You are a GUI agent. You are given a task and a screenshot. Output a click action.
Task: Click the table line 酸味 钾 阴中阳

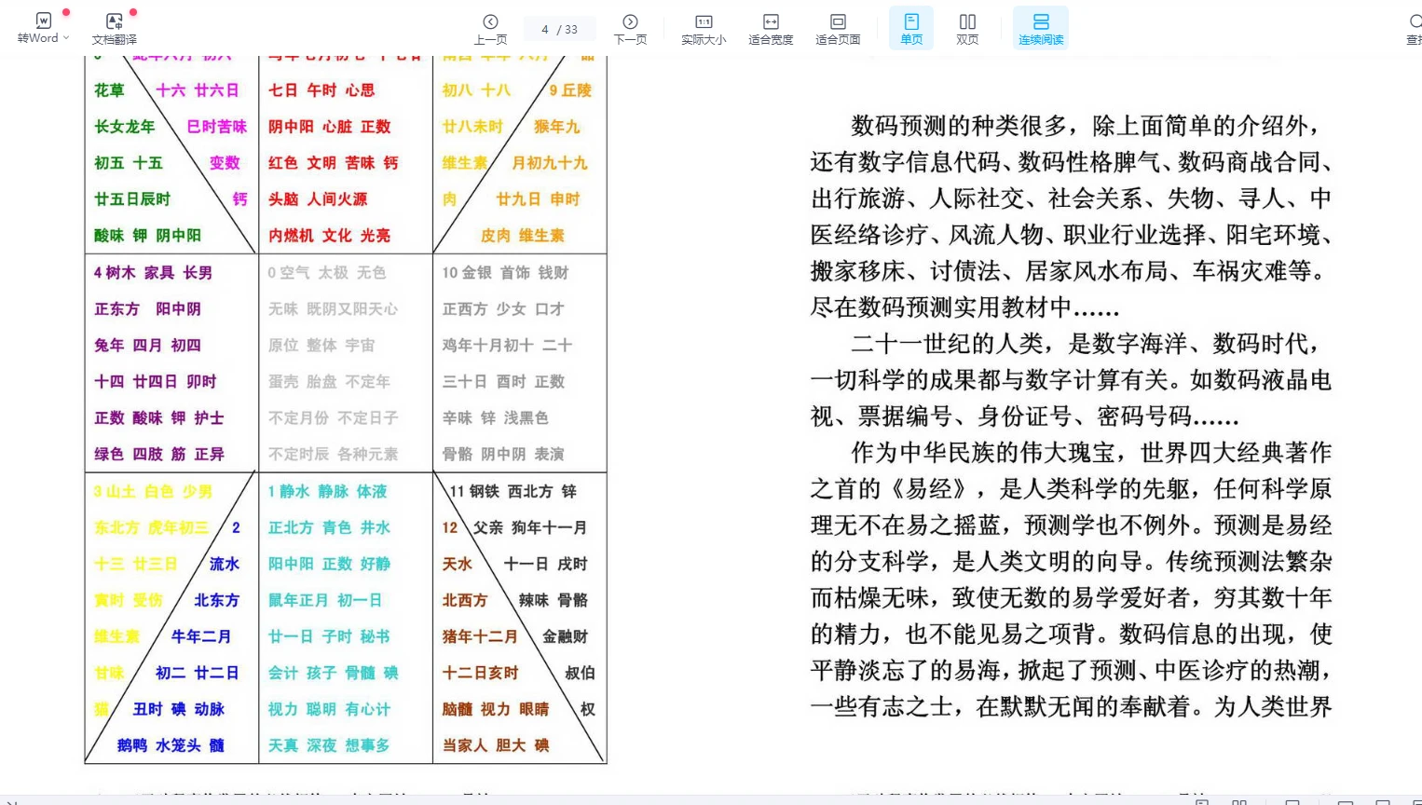[x=147, y=236]
